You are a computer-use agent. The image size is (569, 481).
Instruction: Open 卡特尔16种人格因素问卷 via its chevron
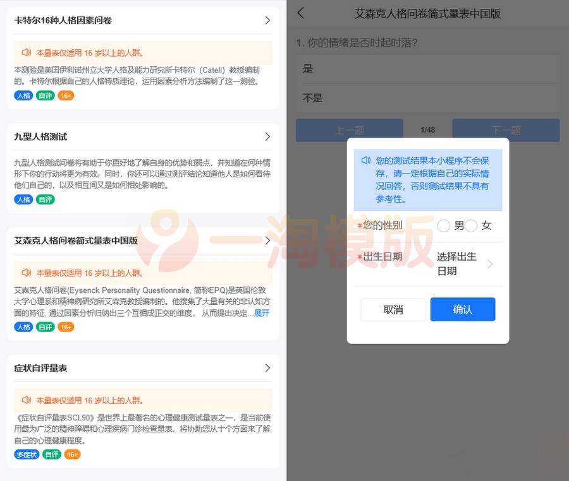(267, 20)
